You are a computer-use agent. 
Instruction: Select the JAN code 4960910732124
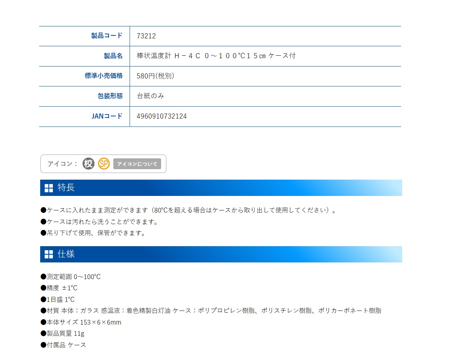[162, 116]
